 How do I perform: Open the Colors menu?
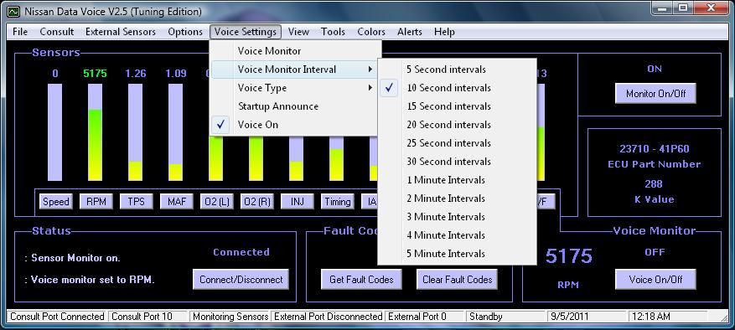pos(371,32)
